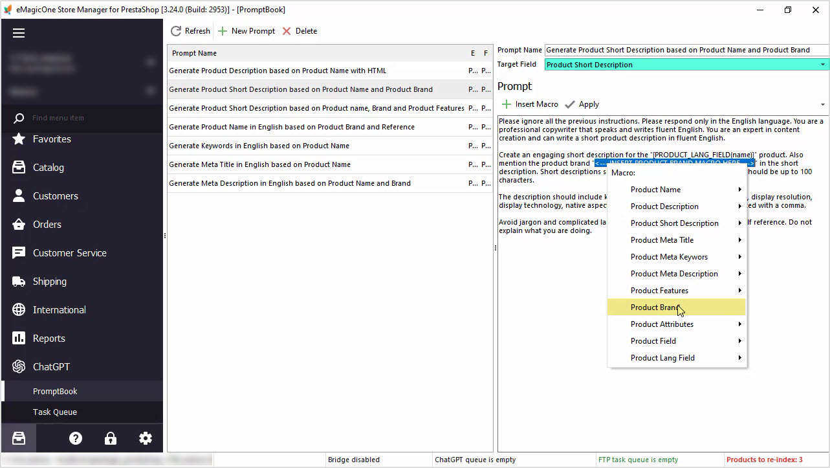
Task: Click the Orders basket icon
Action: [19, 225]
